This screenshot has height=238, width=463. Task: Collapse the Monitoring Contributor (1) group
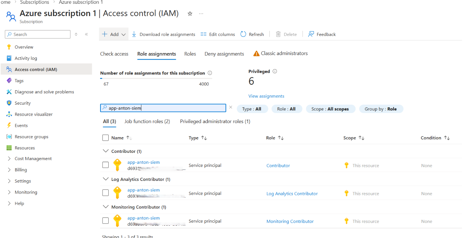105,207
